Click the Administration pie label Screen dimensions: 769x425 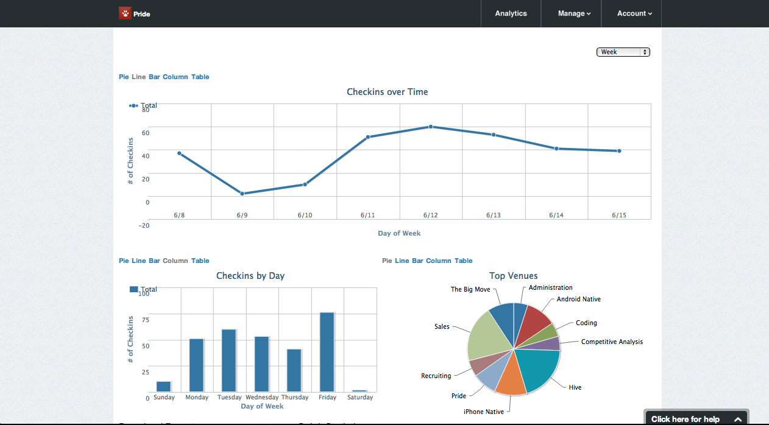click(551, 288)
